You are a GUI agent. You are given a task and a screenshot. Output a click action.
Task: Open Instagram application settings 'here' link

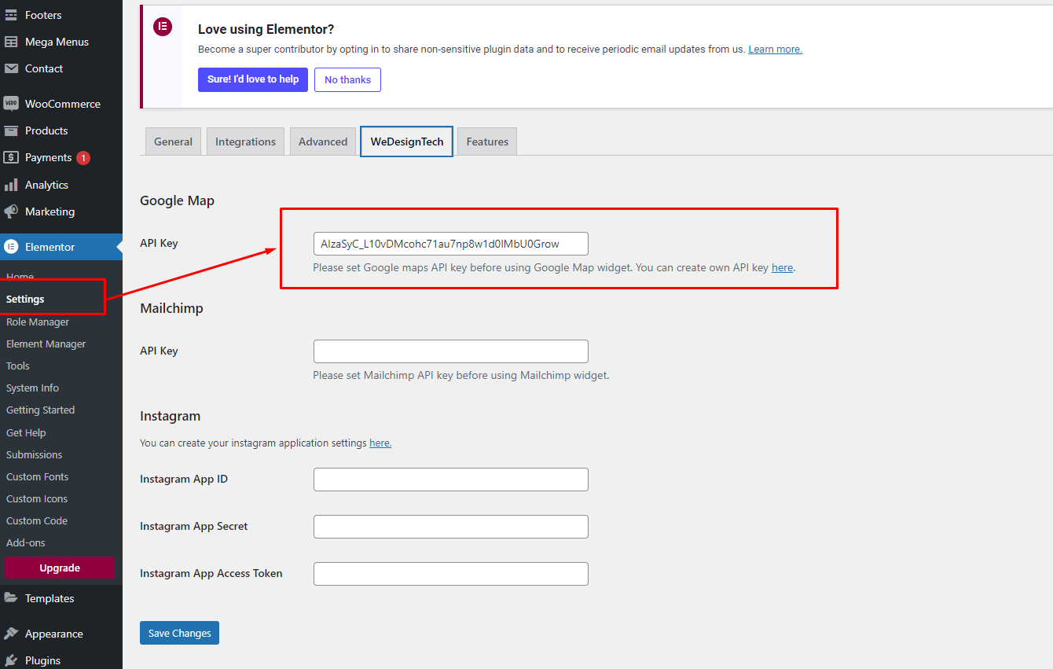pos(380,443)
